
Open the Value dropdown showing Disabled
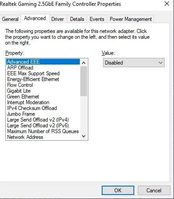pos(134,63)
